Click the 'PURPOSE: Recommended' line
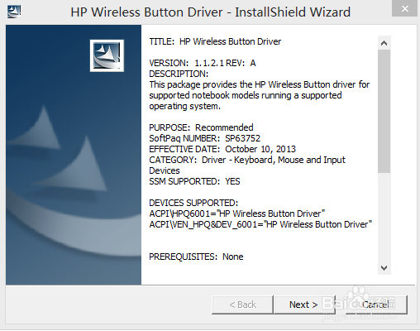 [x=201, y=127]
